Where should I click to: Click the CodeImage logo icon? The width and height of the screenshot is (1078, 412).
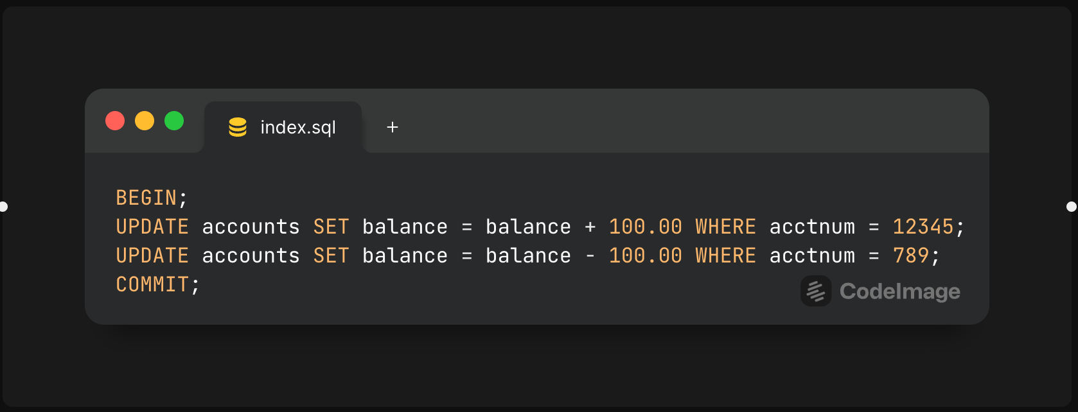point(816,291)
